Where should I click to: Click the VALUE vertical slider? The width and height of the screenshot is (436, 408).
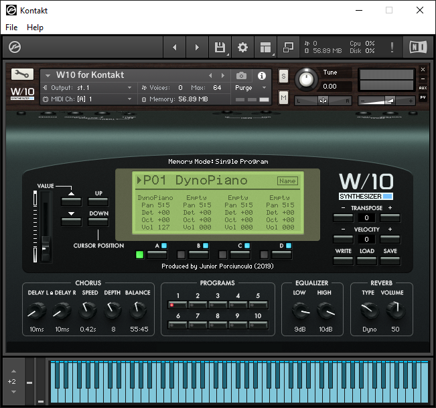[46, 226]
